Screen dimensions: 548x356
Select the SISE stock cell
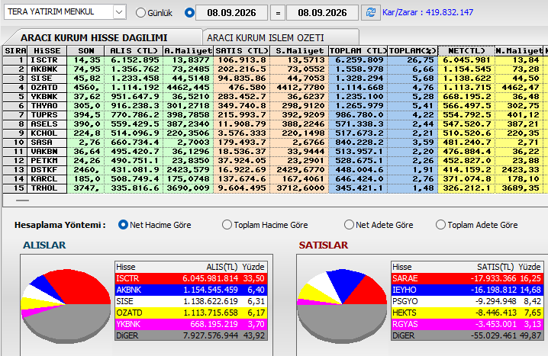pyautogui.click(x=47, y=79)
